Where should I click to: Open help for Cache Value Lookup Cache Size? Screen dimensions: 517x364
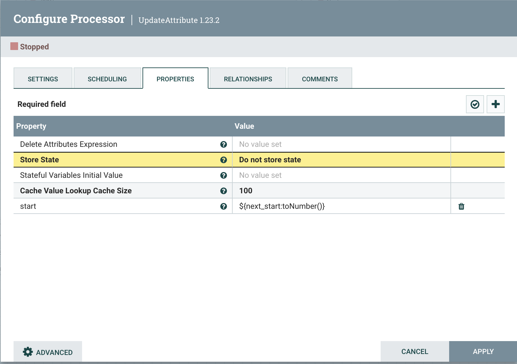[224, 191]
